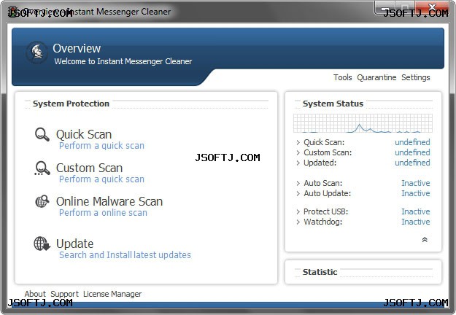Click 'Search and Install latest updates' link
Screen dimensions: 456x315
click(125, 255)
